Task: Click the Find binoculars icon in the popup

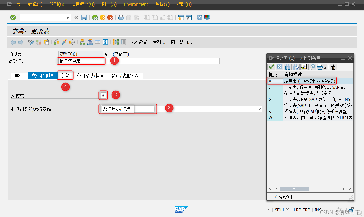Action: pyautogui.click(x=288, y=67)
